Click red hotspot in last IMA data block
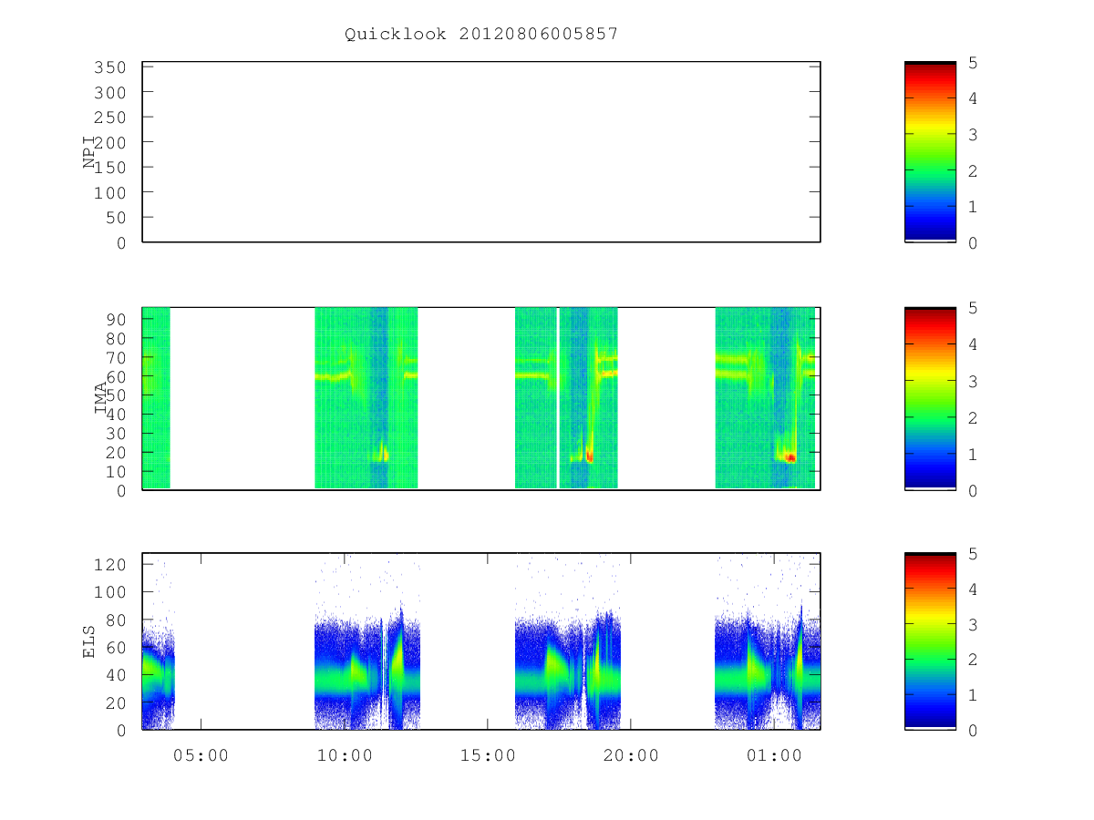1094x820 pixels. [790, 457]
